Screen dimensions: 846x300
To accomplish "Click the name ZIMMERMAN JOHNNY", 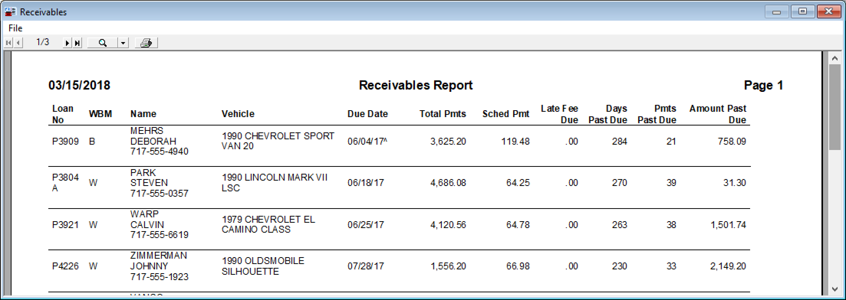I will coord(158,261).
